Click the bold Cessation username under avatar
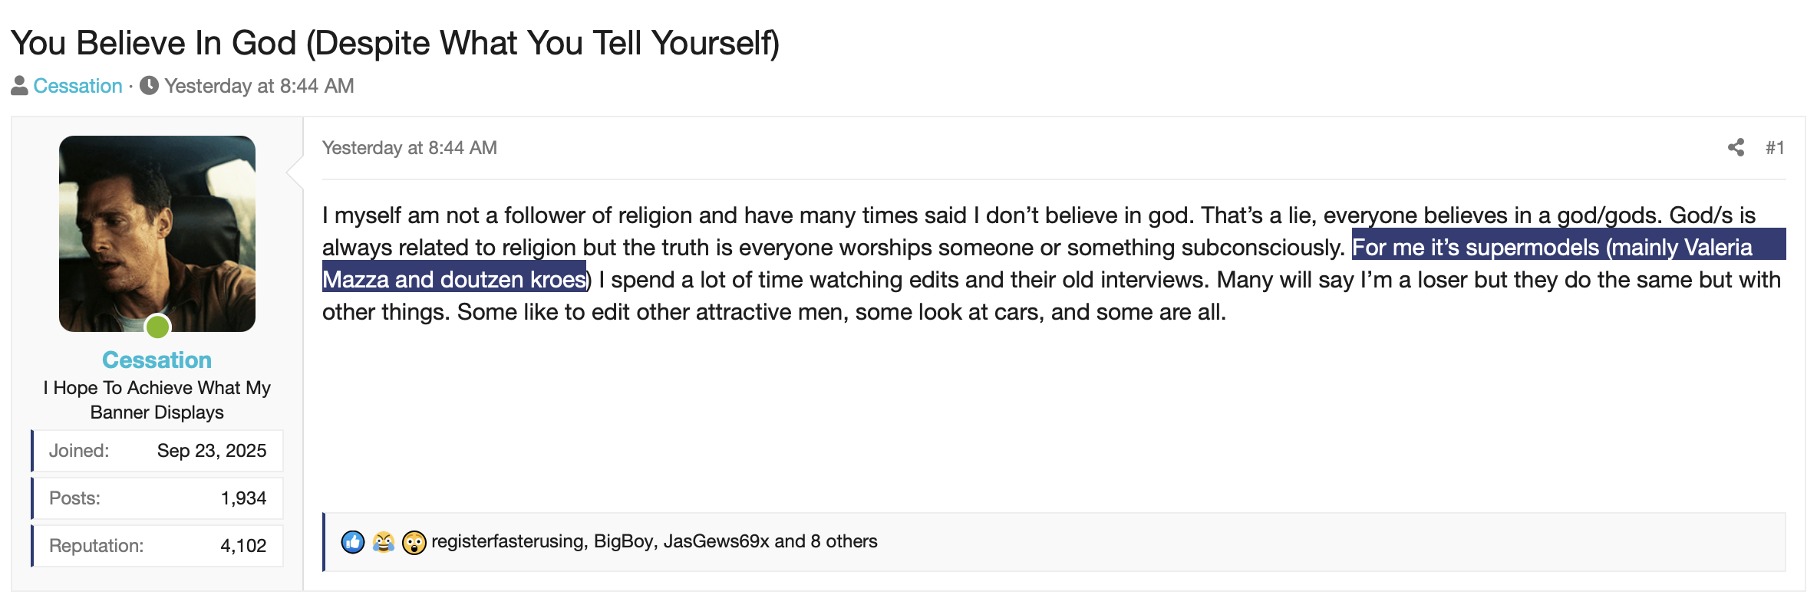The image size is (1817, 598). [x=157, y=360]
